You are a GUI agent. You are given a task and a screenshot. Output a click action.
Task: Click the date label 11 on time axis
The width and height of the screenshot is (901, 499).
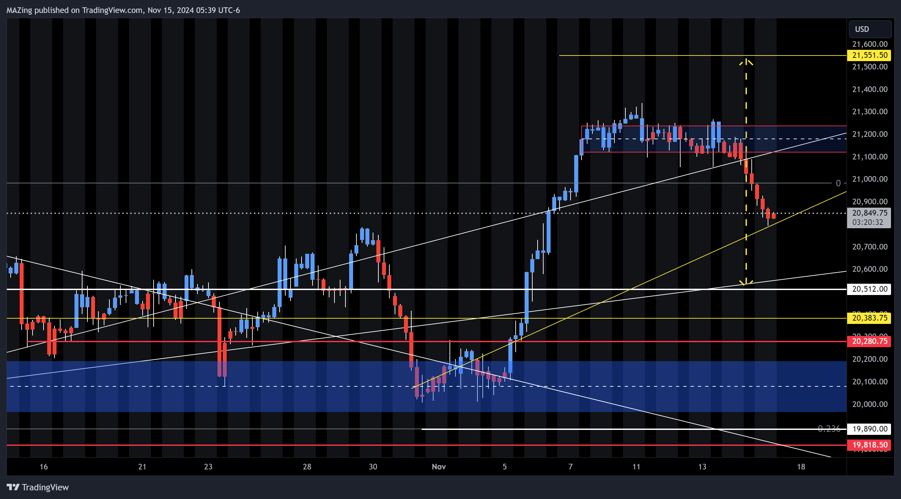point(636,467)
